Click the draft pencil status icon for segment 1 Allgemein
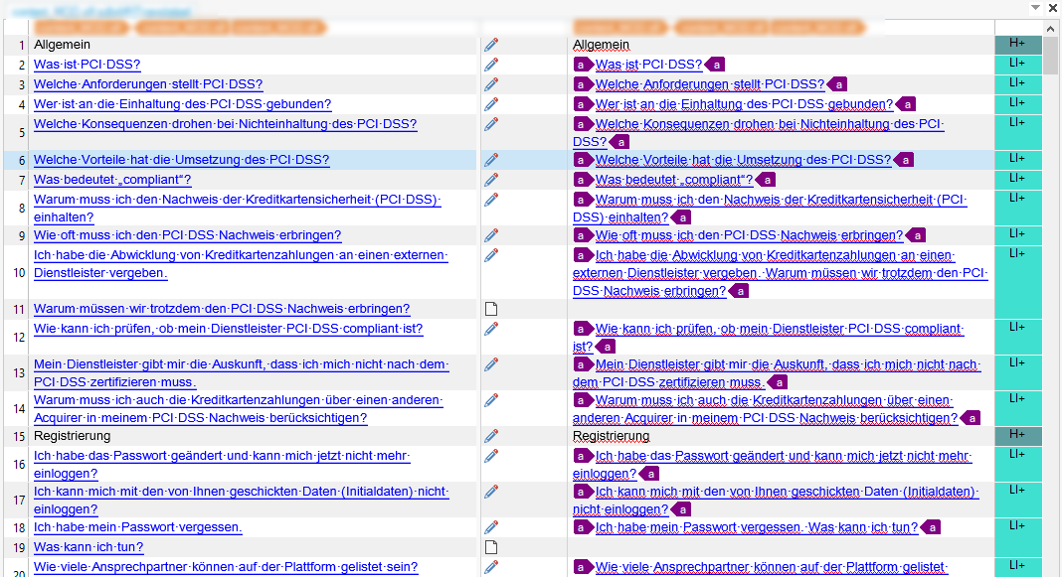The height and width of the screenshot is (577, 1062). tap(491, 45)
